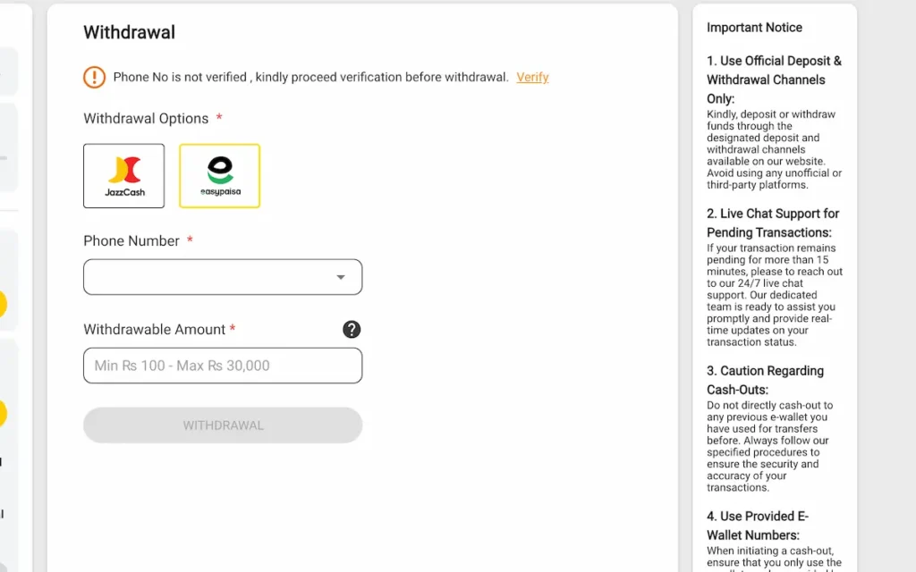Click the Caution Regarding Cash-Outs heading
Viewport: 916px width, 572px height.
[766, 380]
